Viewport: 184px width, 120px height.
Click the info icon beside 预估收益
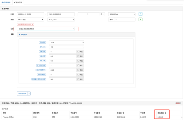165,113
